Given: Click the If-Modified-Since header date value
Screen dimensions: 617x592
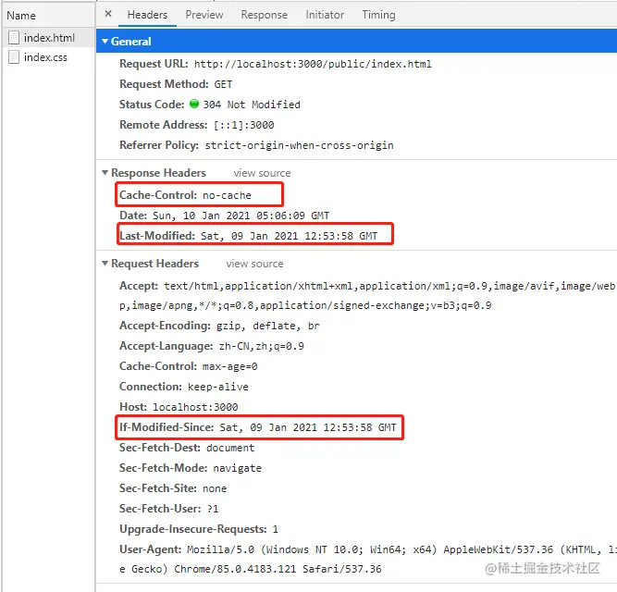Looking at the screenshot, I should click(308, 427).
